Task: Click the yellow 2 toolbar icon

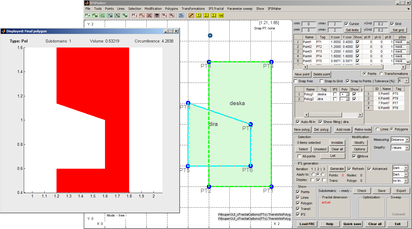Action: pos(206,15)
